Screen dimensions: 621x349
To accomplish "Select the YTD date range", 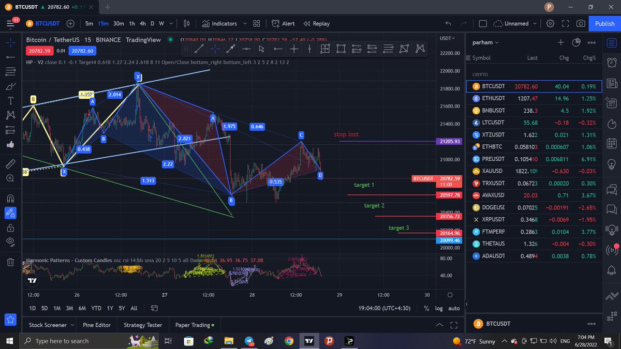I will click(96, 308).
